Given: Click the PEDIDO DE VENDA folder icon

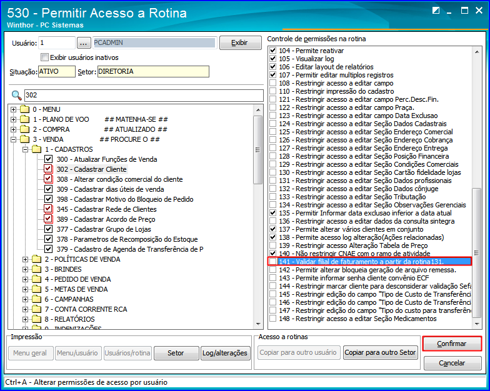Looking at the screenshot, I should click(36, 279).
